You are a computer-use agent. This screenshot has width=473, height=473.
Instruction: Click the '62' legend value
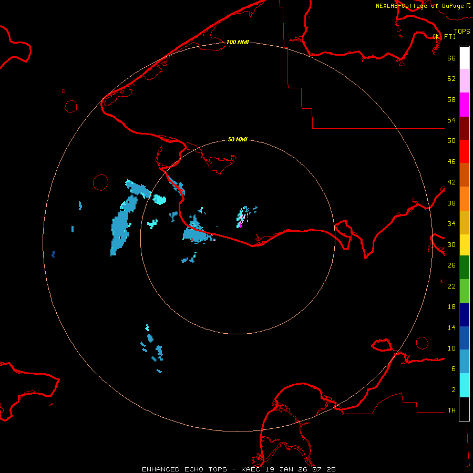pyautogui.click(x=451, y=79)
